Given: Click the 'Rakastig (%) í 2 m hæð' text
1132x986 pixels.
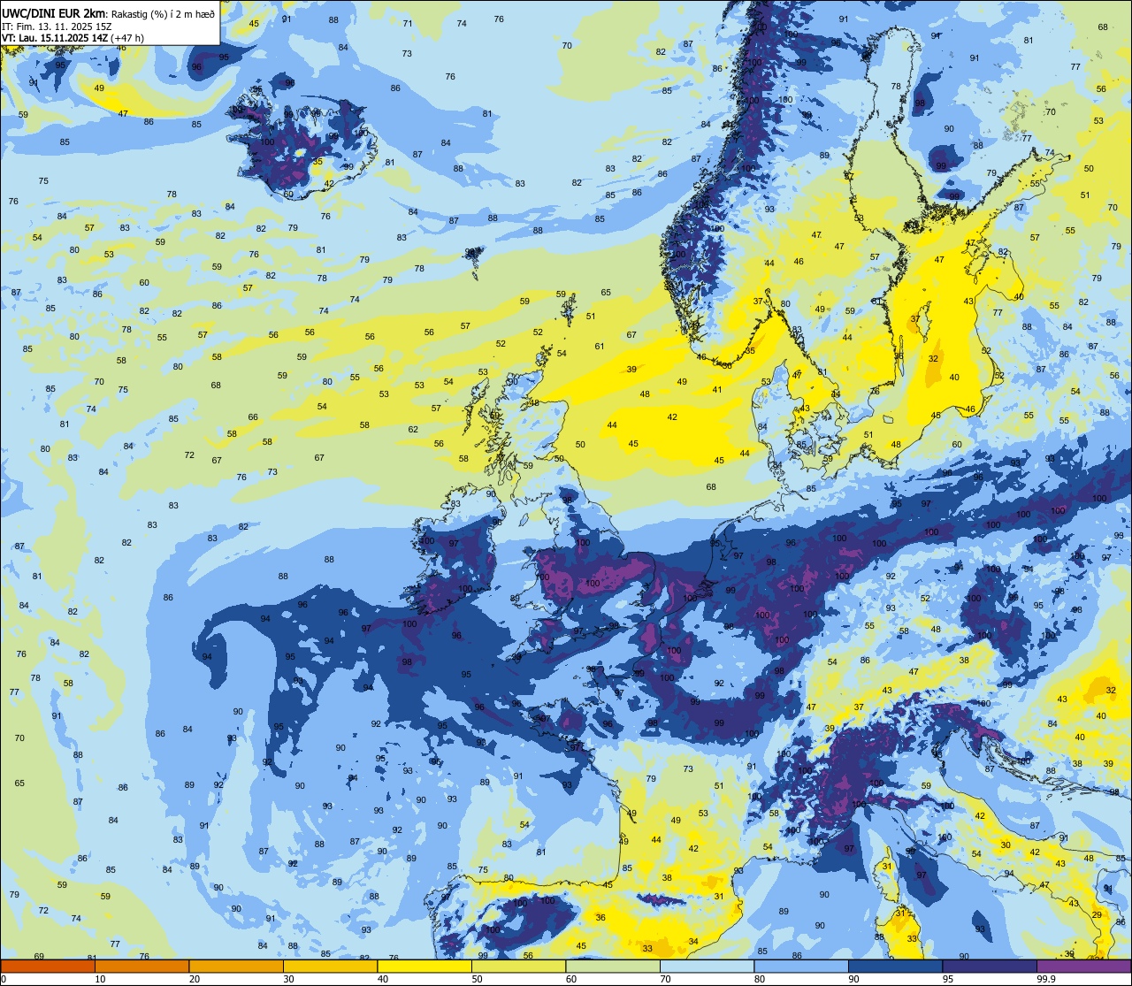Looking at the screenshot, I should (x=163, y=13).
